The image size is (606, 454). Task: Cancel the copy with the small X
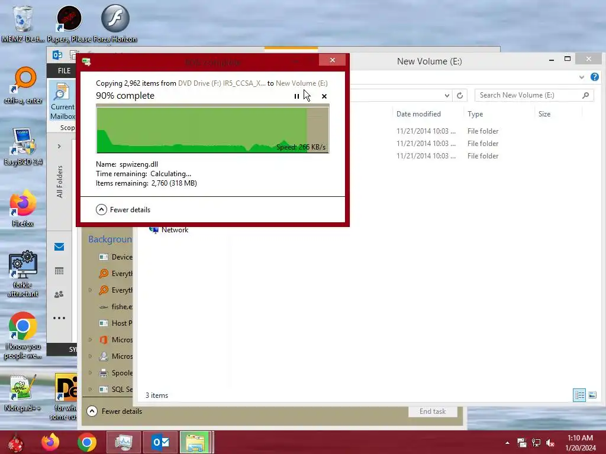tap(324, 96)
